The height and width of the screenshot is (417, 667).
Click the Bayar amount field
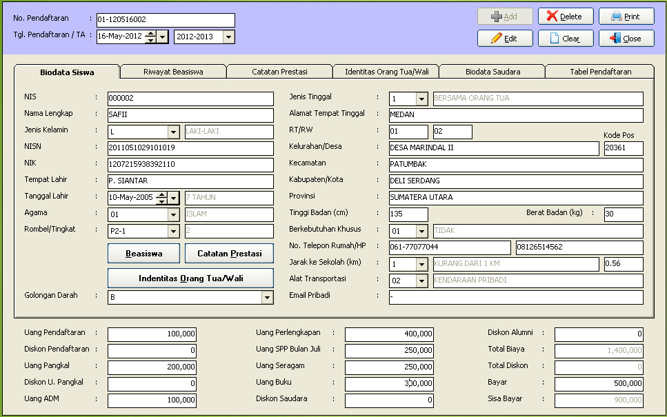coord(599,384)
